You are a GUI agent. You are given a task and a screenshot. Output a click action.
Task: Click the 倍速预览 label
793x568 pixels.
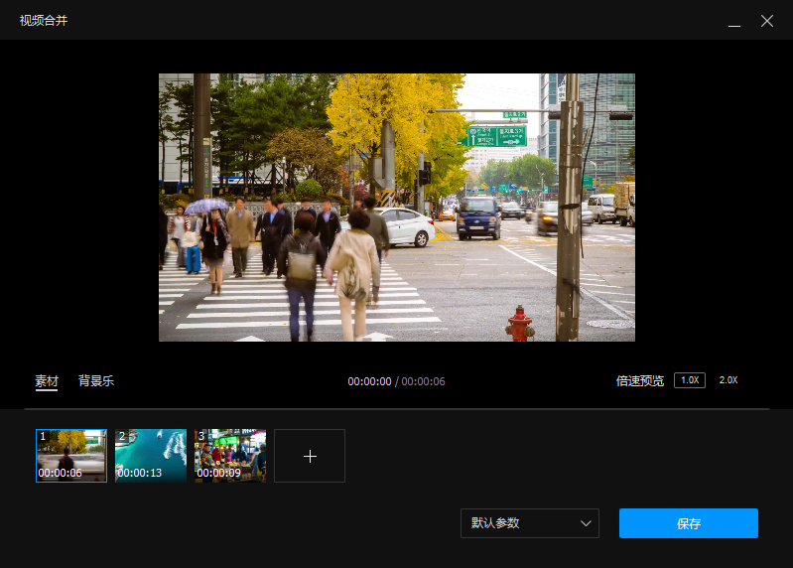tap(640, 381)
